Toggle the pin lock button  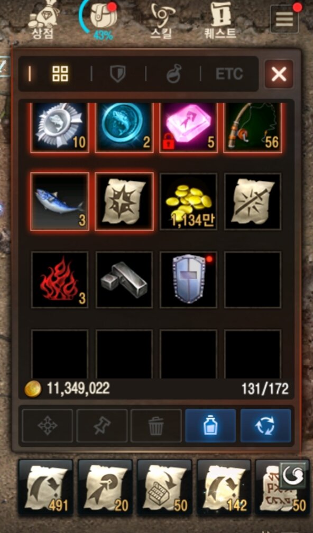102,426
